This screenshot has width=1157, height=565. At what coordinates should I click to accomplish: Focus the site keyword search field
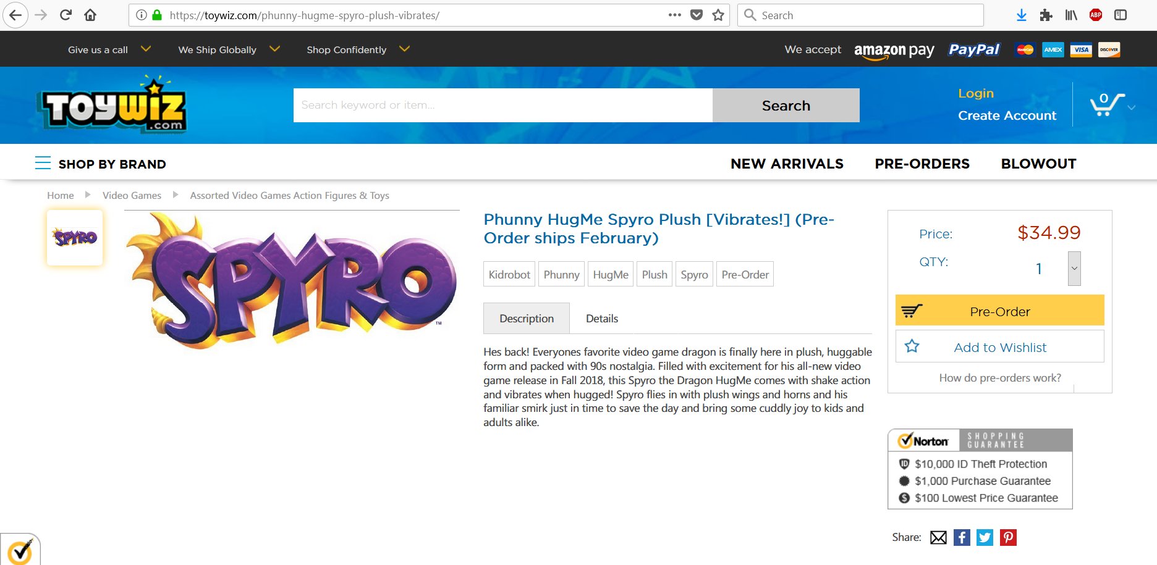502,105
